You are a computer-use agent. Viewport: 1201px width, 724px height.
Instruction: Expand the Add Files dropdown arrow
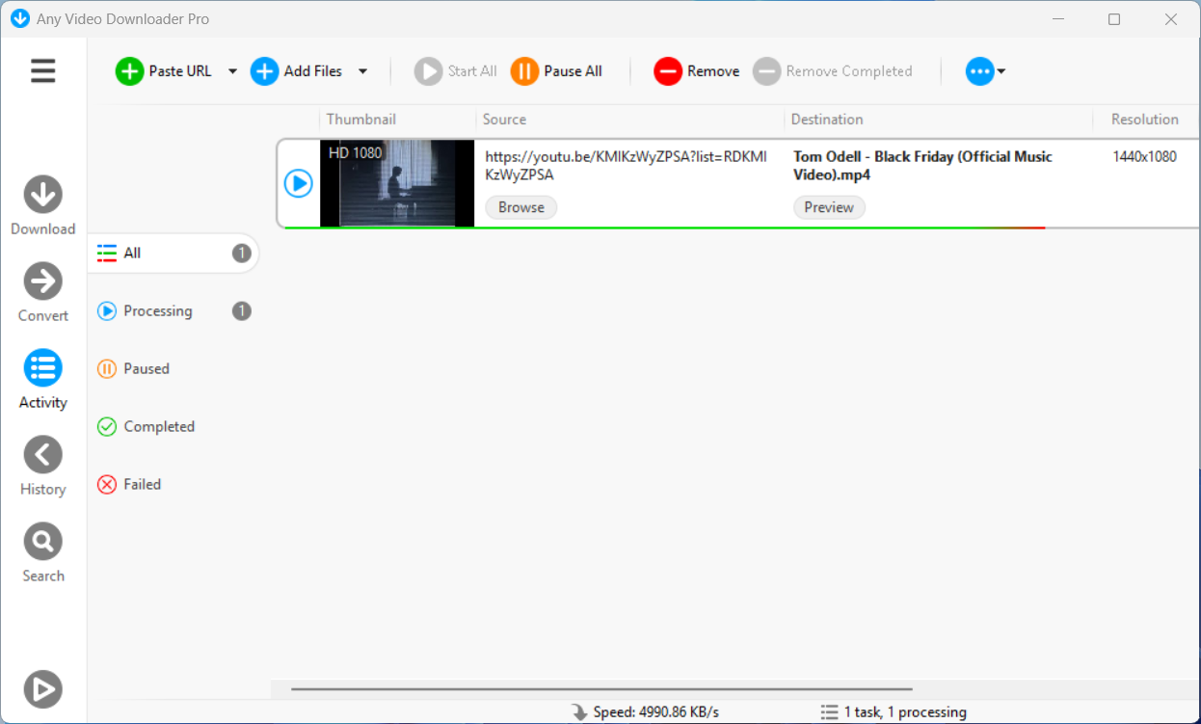pos(362,71)
